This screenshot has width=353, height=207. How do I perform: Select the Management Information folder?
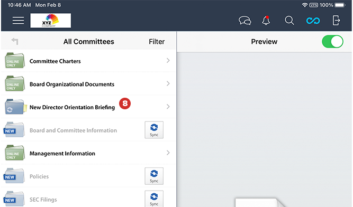pos(88,153)
